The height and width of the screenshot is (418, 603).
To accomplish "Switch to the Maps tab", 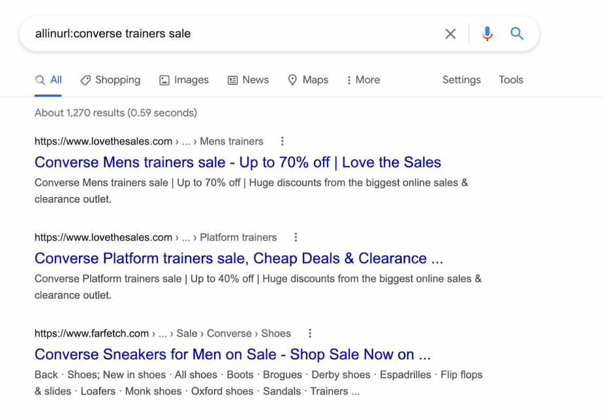I will pos(308,80).
